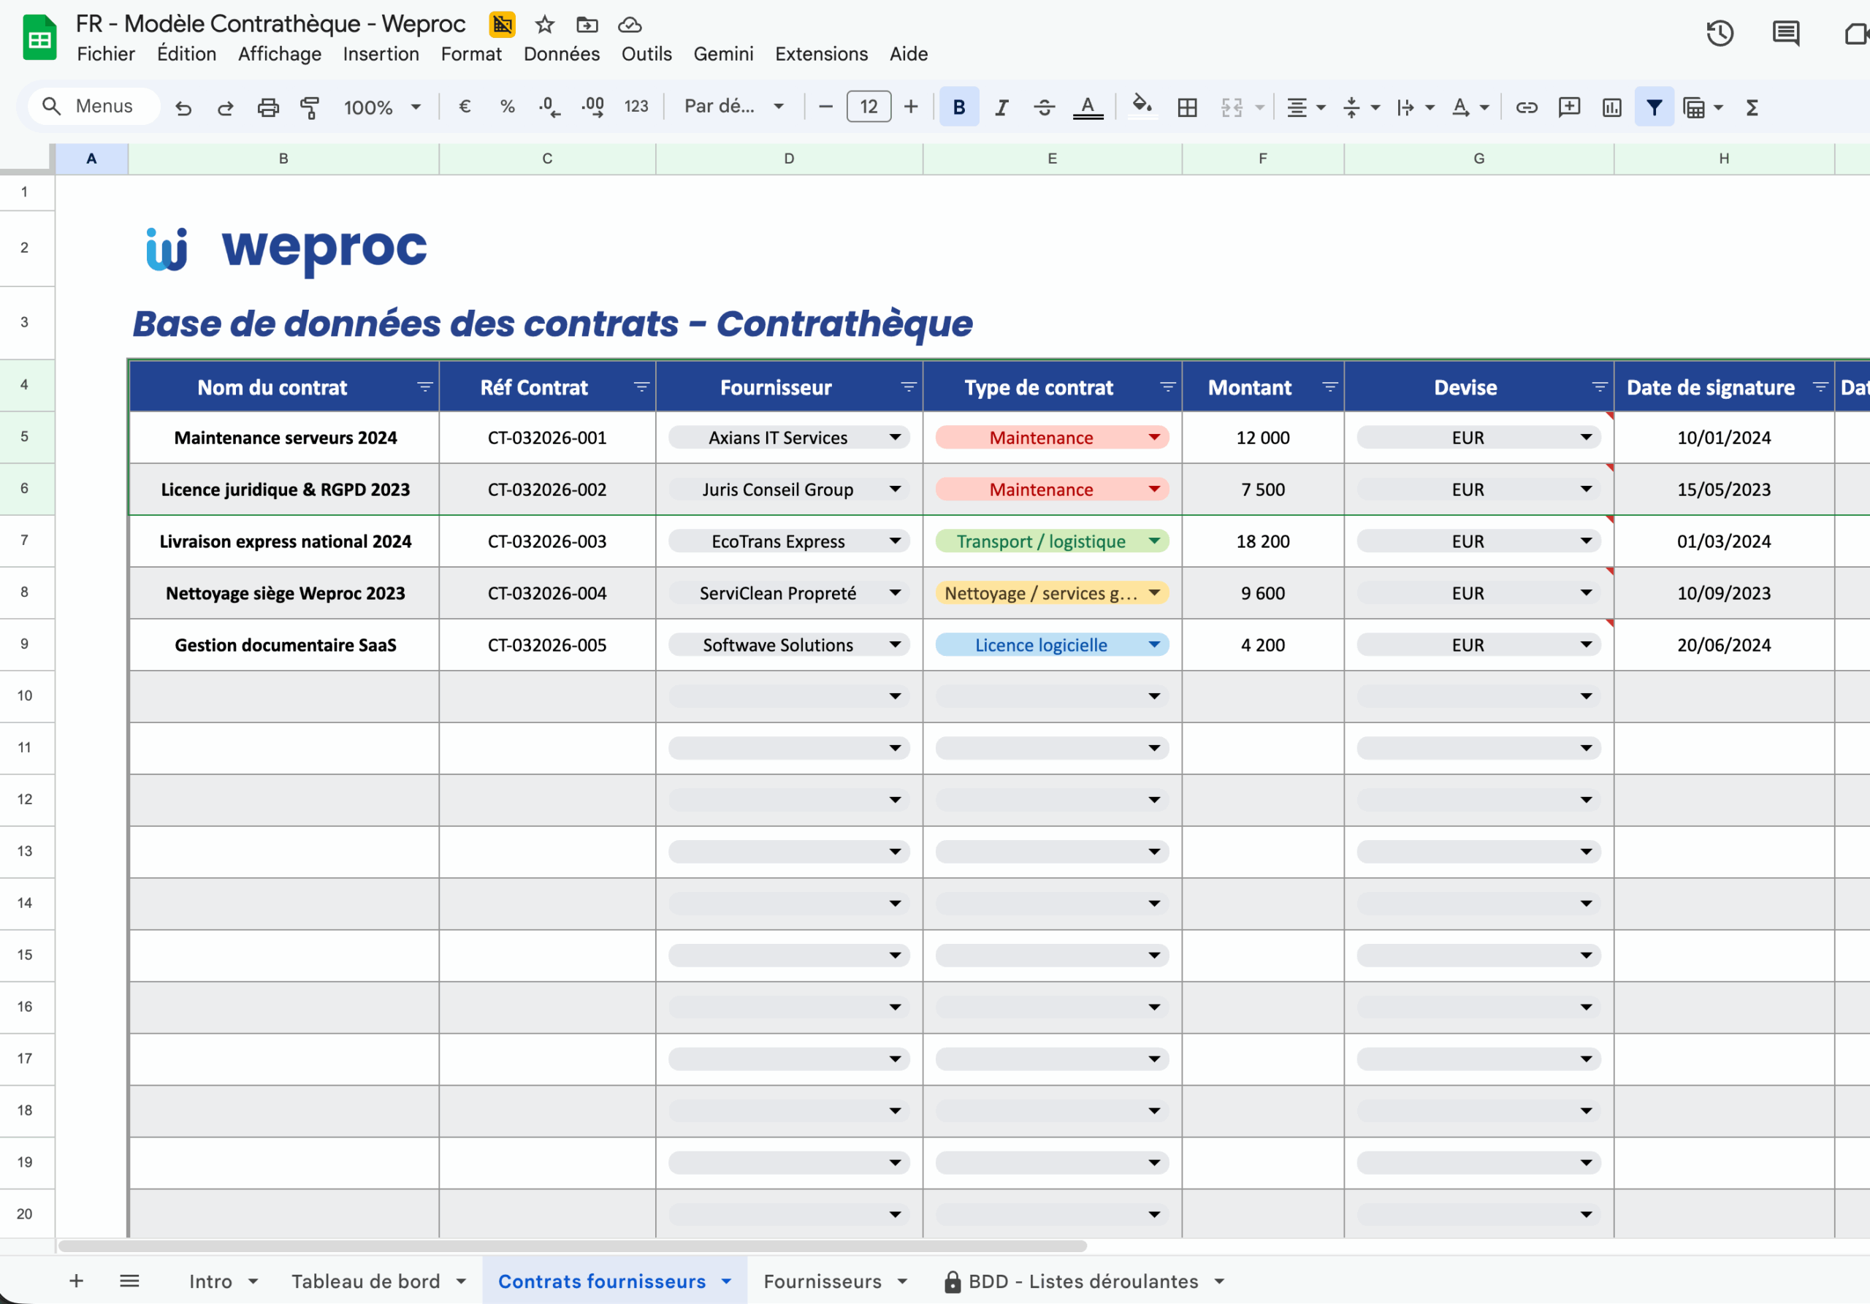The image size is (1870, 1304).
Task: Check the cloud save status icon
Action: [630, 24]
